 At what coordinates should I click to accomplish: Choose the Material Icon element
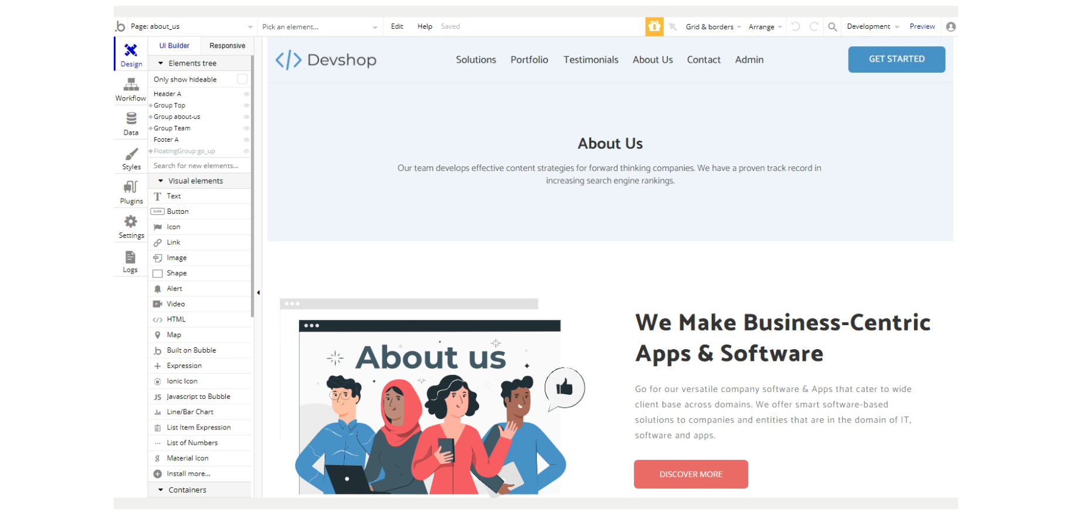click(199, 458)
